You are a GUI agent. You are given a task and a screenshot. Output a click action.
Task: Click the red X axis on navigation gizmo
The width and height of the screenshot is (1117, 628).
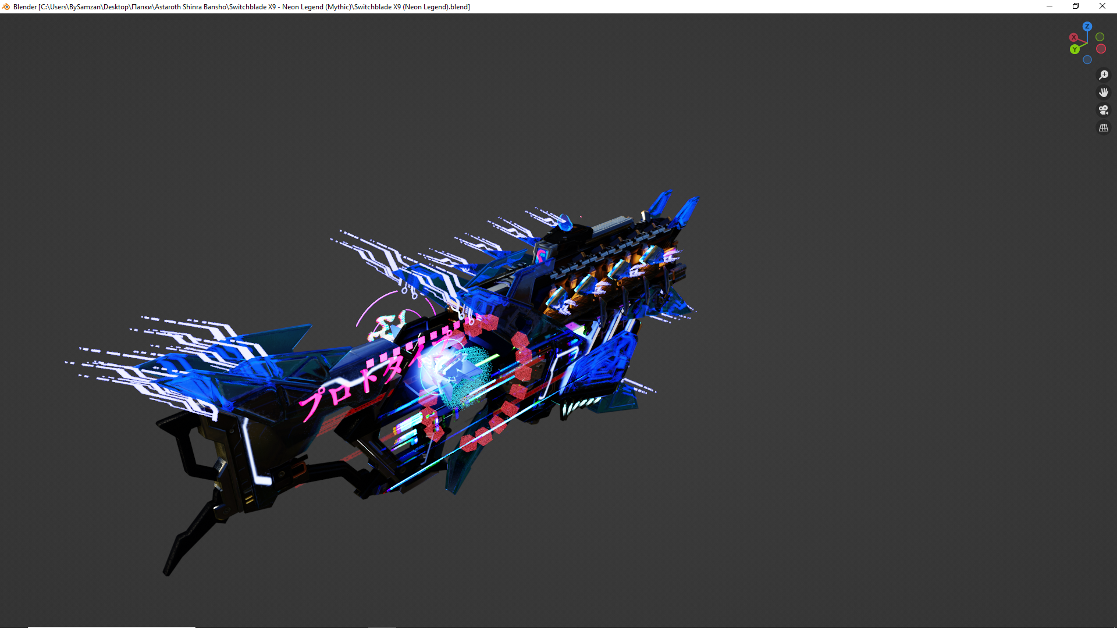point(1074,37)
